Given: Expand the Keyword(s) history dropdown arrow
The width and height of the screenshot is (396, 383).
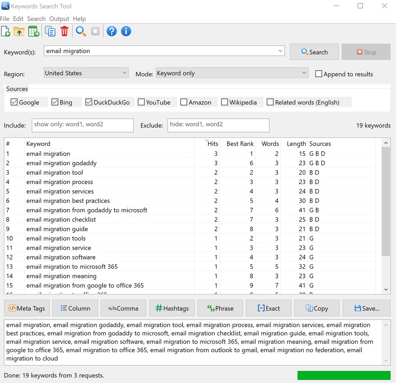Looking at the screenshot, I should coord(280,51).
